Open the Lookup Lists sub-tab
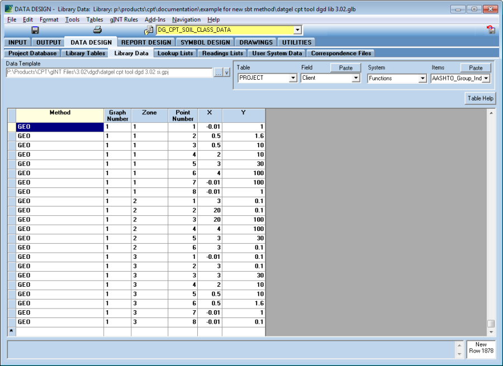This screenshot has width=503, height=366. [175, 54]
